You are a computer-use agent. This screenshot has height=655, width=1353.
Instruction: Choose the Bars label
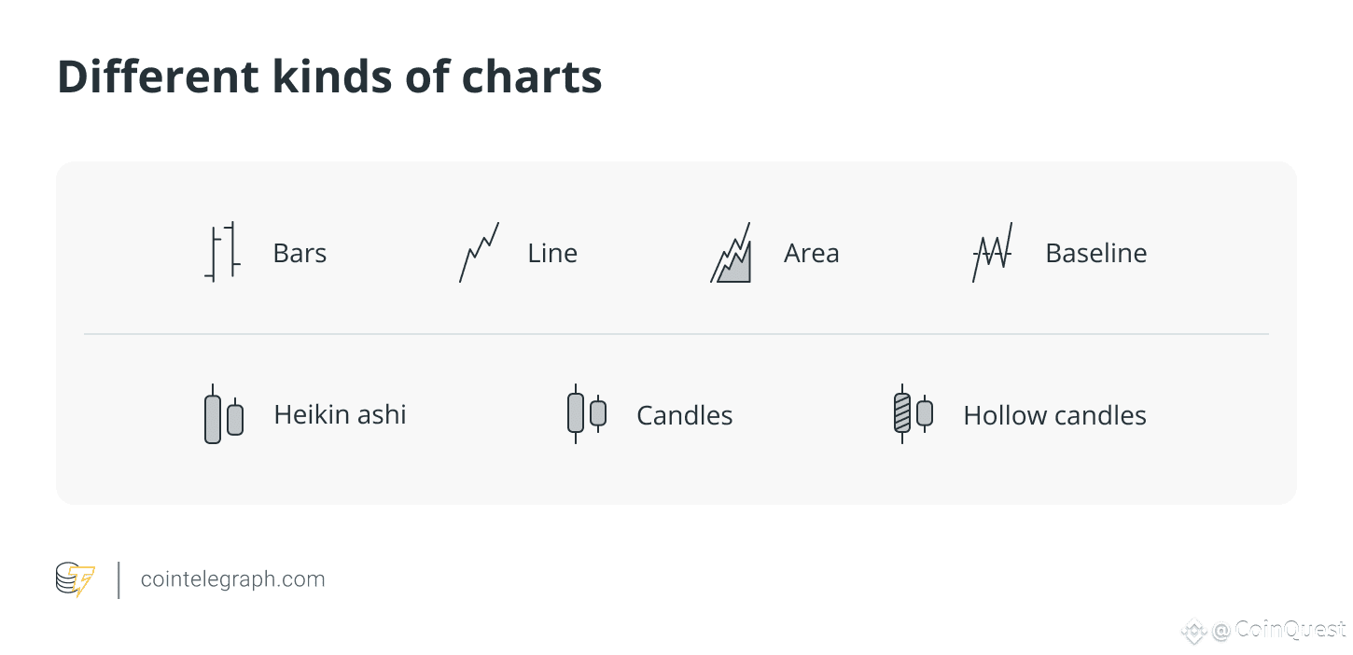pyautogui.click(x=300, y=253)
